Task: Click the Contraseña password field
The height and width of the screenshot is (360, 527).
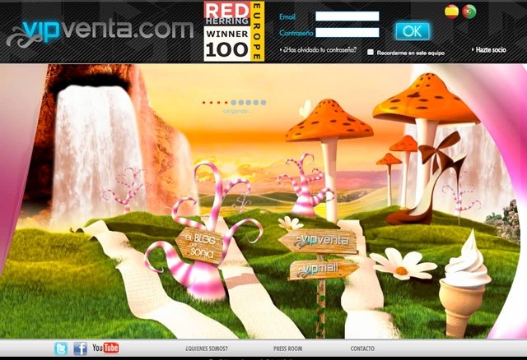Action: pos(347,32)
